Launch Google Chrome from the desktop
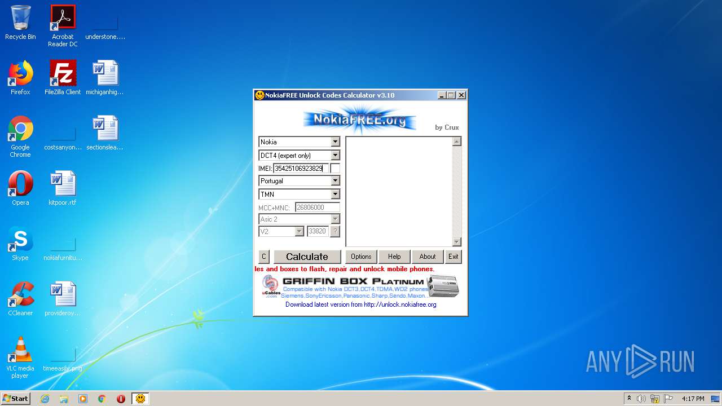This screenshot has height=406, width=722. 20,136
